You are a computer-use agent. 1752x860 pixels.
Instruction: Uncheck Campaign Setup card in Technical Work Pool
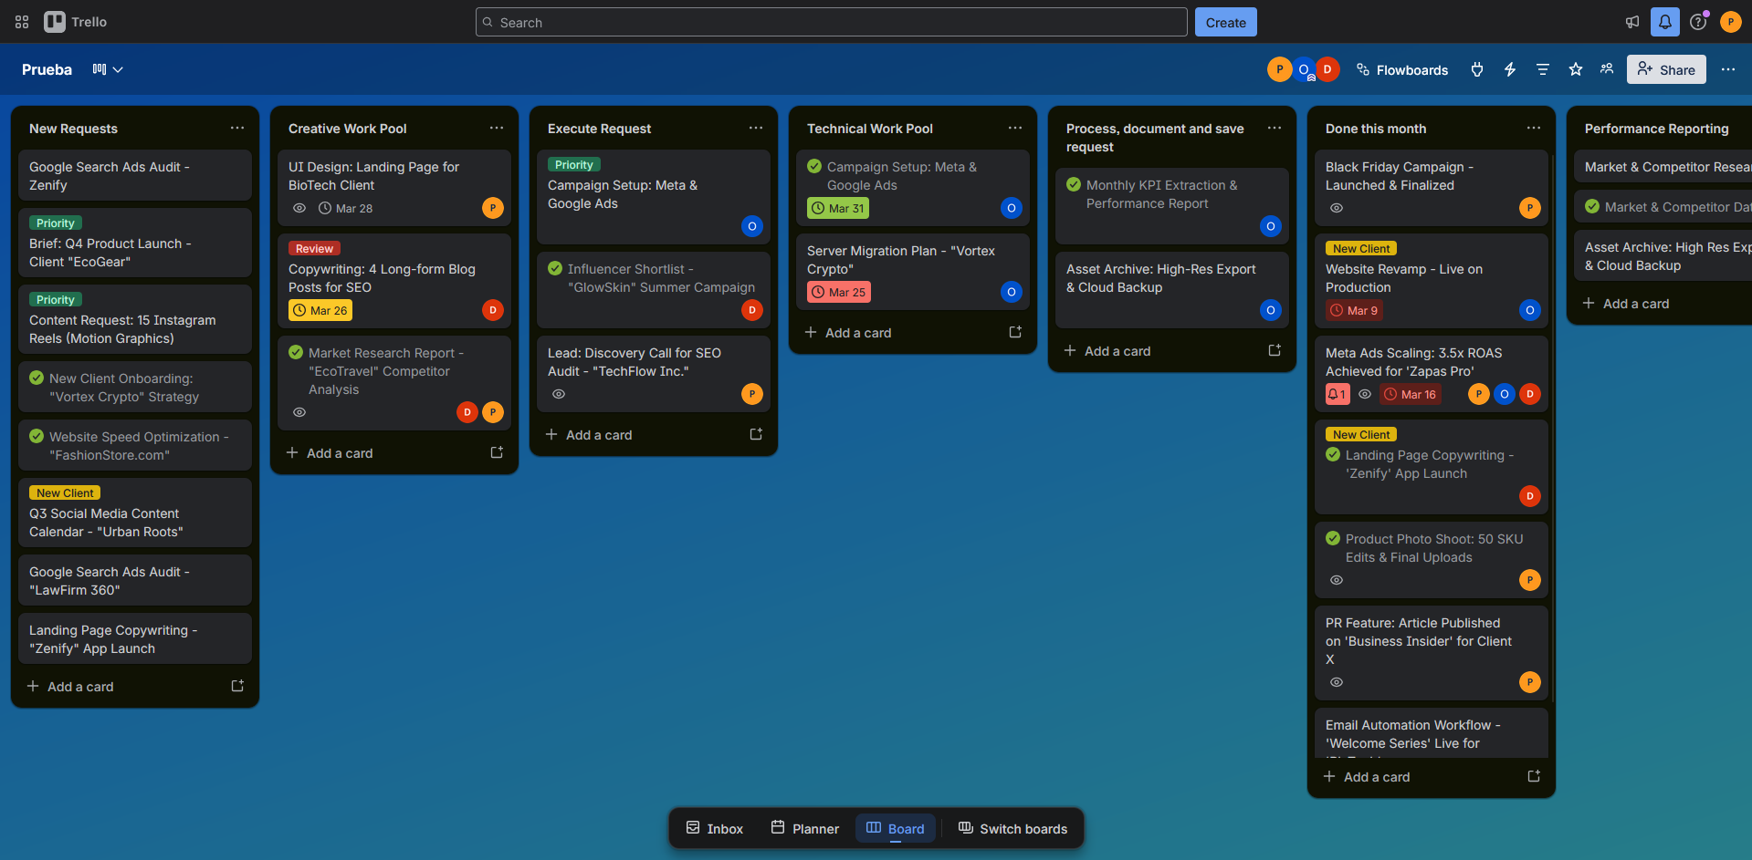point(814,166)
